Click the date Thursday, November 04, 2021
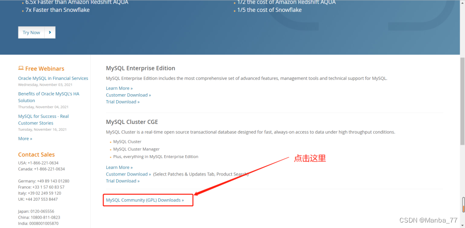465x228 pixels. point(43,107)
